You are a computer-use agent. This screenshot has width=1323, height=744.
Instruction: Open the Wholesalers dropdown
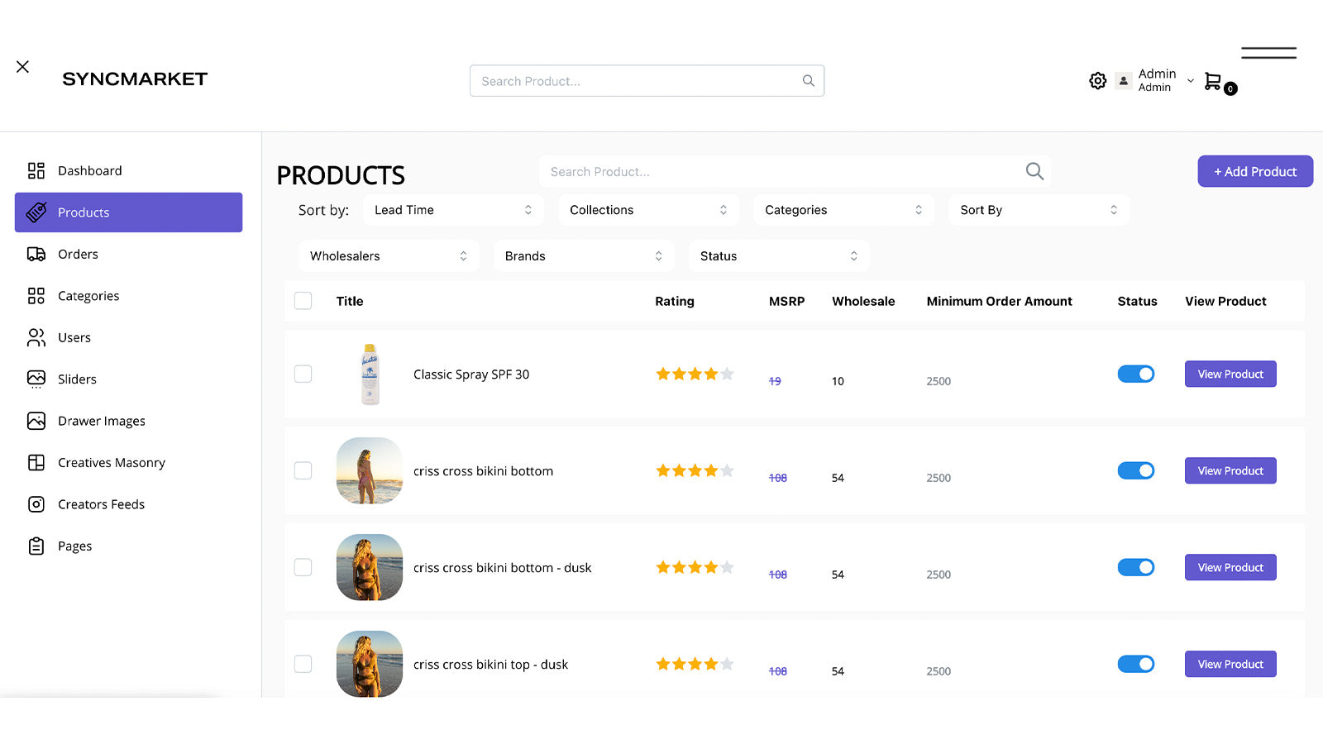click(389, 256)
